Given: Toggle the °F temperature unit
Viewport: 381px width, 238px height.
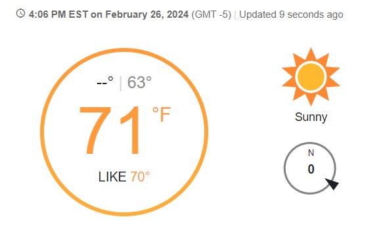Looking at the screenshot, I should [162, 114].
